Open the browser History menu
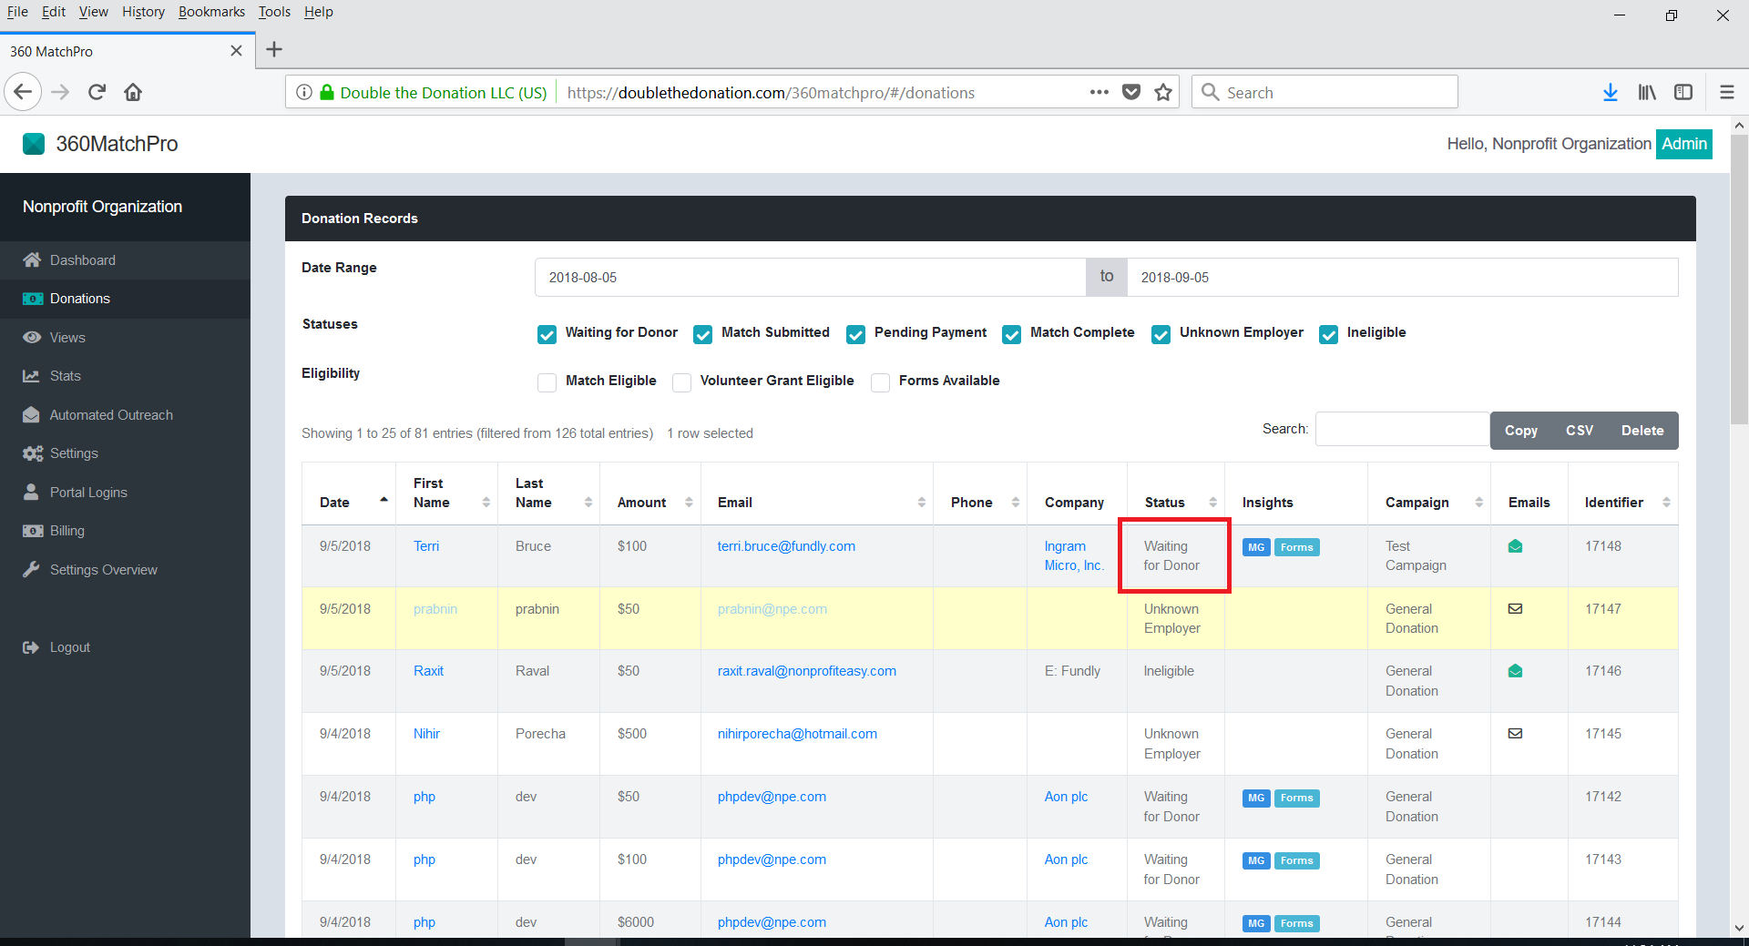Viewport: 1749px width, 946px height. point(144,12)
